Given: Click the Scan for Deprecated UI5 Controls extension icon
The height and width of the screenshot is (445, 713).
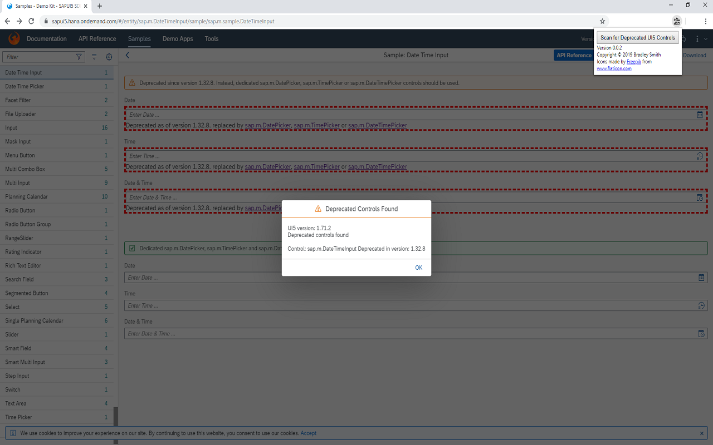Looking at the screenshot, I should coord(676,21).
